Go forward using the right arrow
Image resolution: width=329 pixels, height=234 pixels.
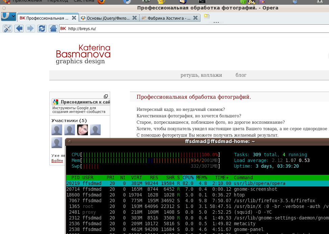[x=30, y=29]
